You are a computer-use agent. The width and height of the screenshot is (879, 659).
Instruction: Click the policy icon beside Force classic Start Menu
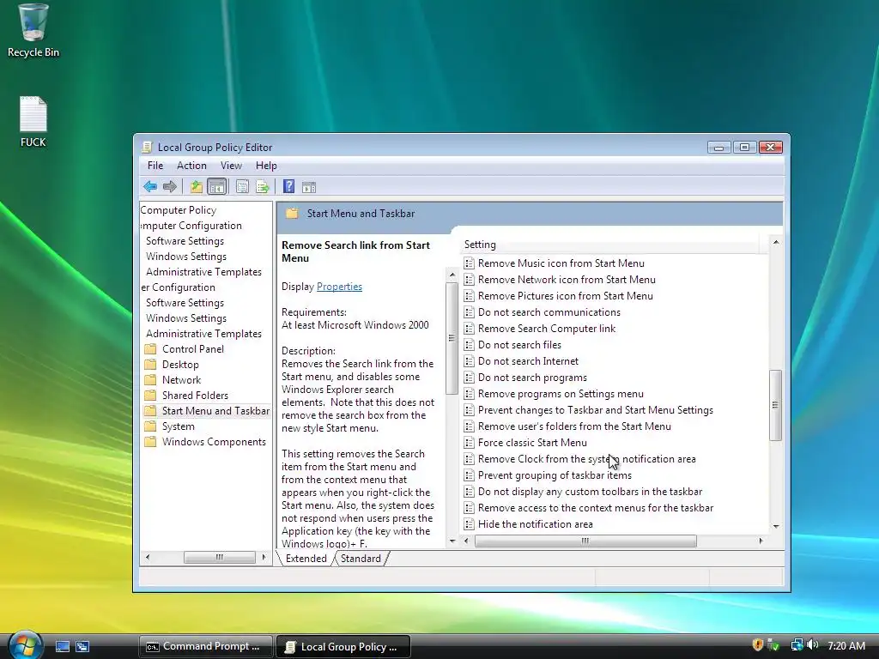point(470,443)
